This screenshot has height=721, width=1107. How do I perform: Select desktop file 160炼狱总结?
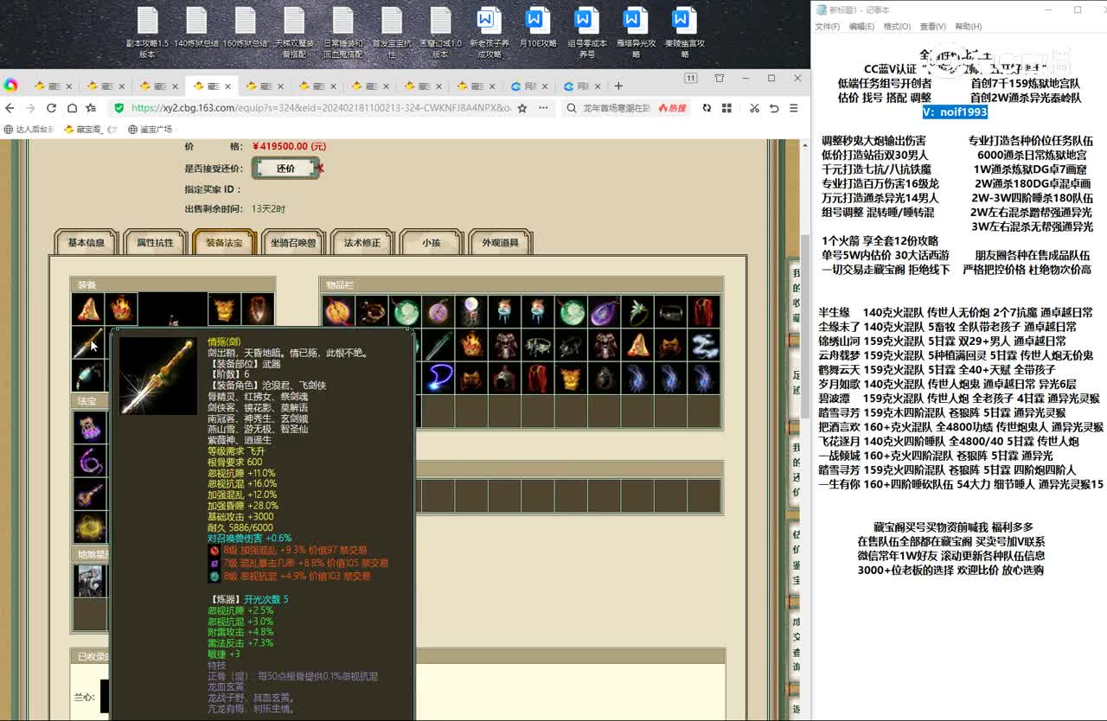(246, 28)
